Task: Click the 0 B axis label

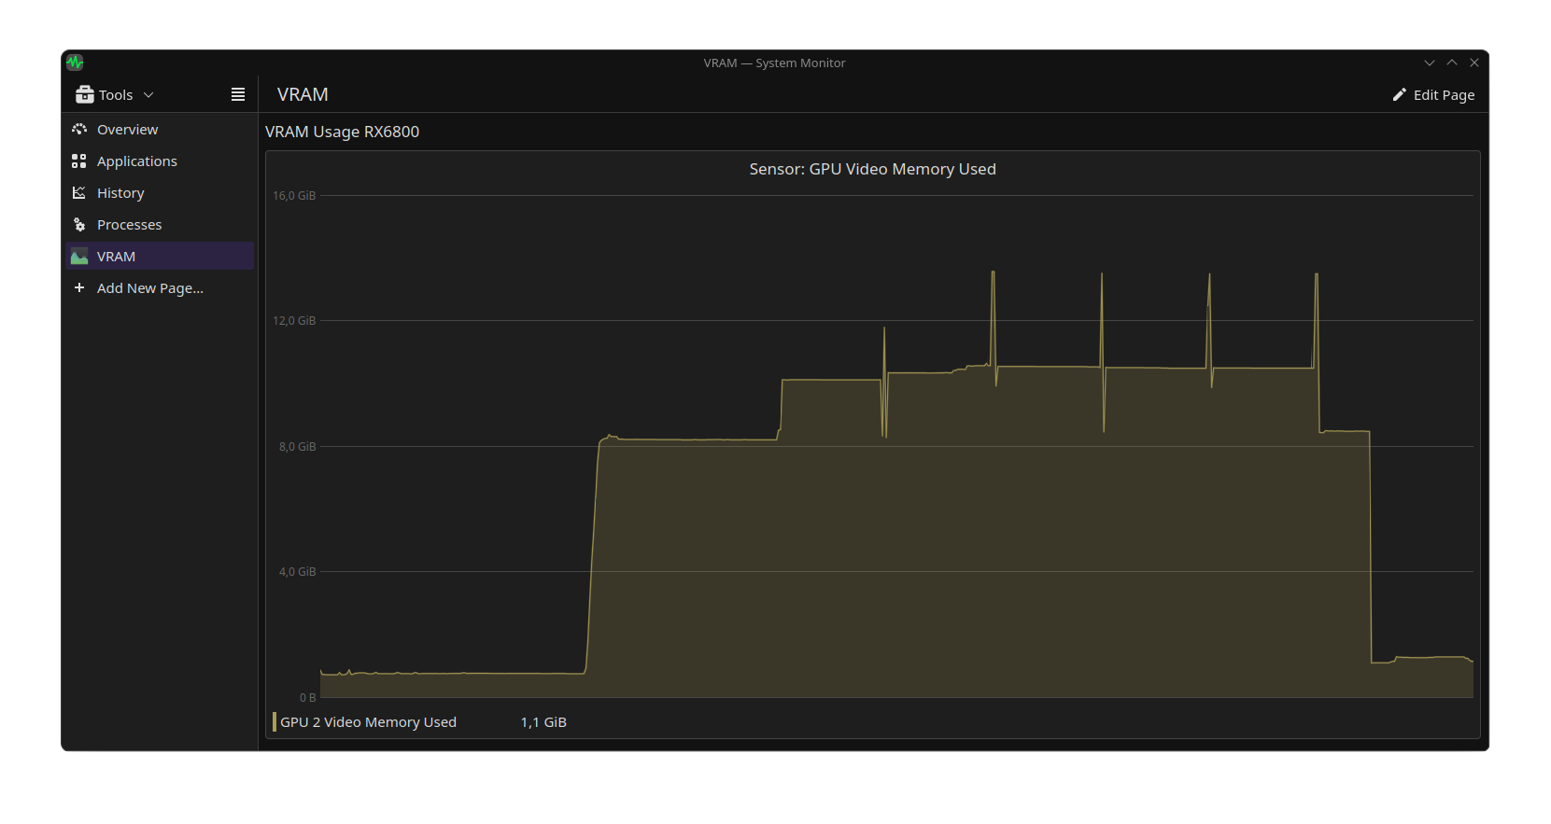Action: pyautogui.click(x=307, y=697)
